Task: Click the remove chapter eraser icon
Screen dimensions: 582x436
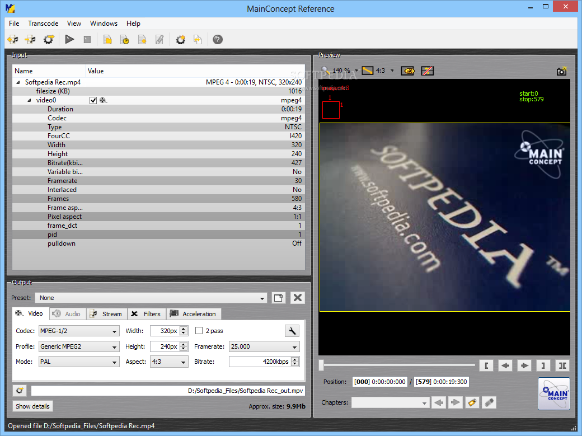Action: tap(489, 402)
